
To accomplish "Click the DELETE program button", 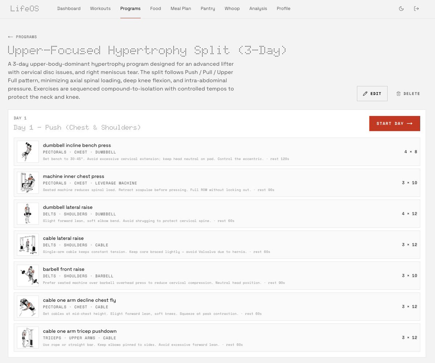I will [x=408, y=94].
